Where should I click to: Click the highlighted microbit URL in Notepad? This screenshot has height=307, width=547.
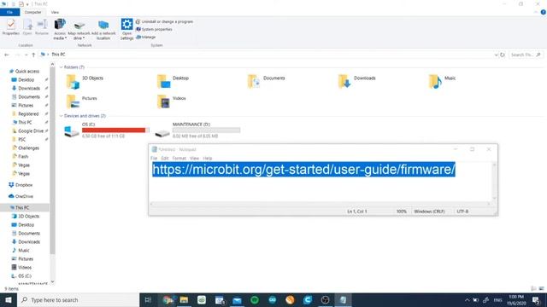click(x=303, y=170)
